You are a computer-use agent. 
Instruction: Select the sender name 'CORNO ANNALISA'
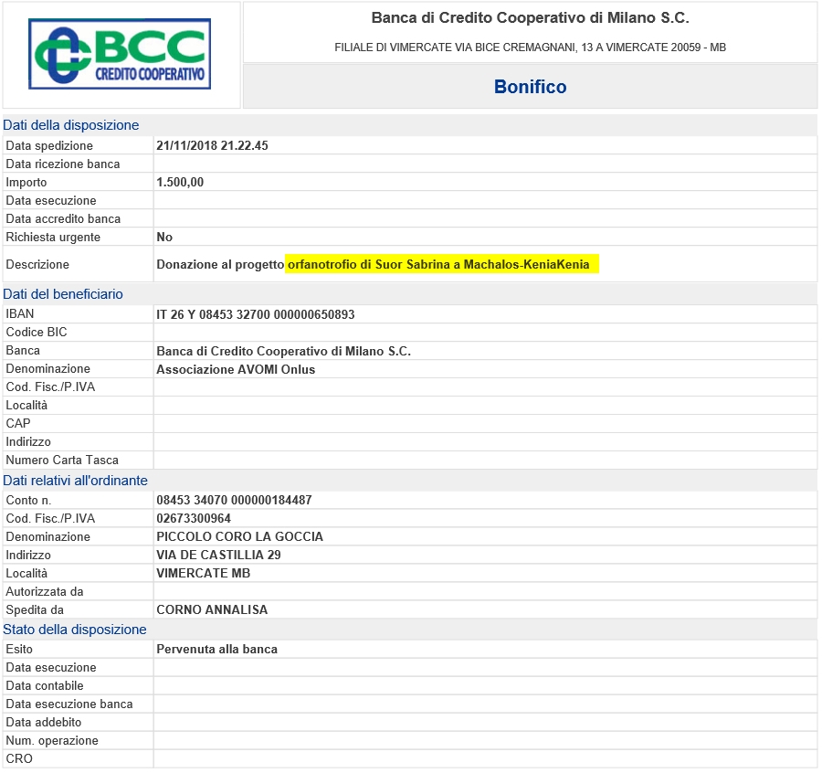pos(212,610)
